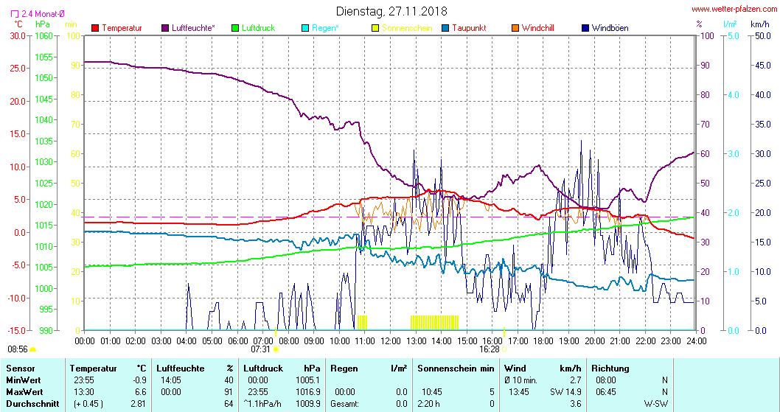Click the dark blue Windböen legend swatch

pyautogui.click(x=585, y=28)
